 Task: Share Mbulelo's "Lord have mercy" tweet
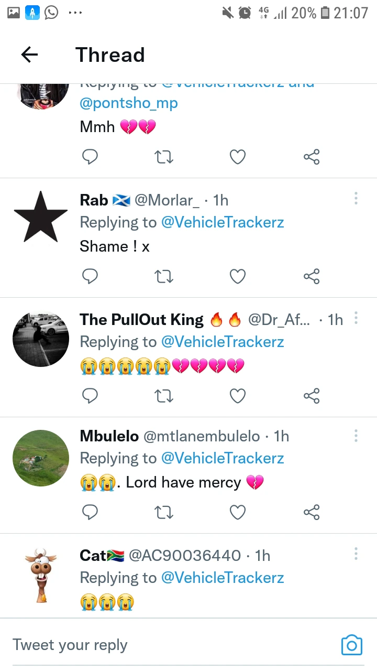click(x=312, y=512)
